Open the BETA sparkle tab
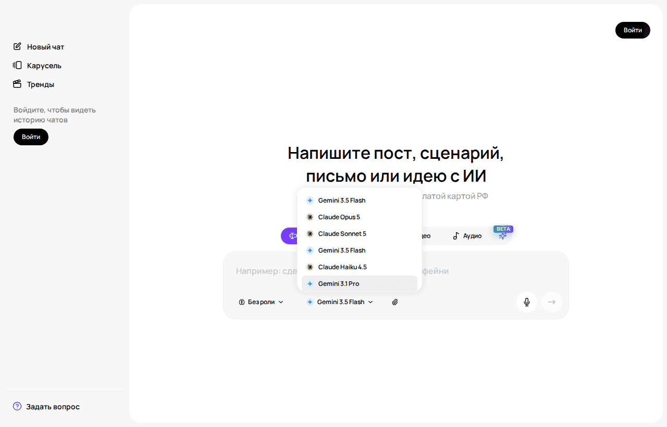The image size is (667, 427). (503, 235)
